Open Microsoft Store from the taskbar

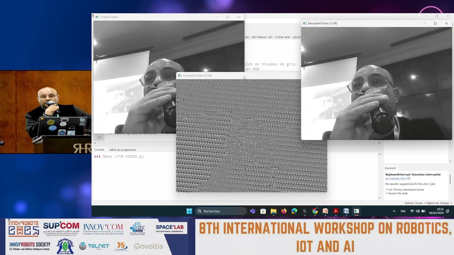point(263,211)
